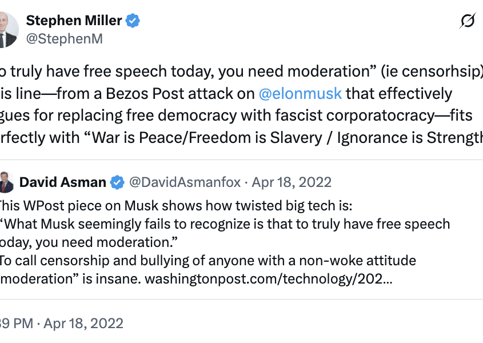Open the @StephenM handle
483x343 pixels.
64,39
